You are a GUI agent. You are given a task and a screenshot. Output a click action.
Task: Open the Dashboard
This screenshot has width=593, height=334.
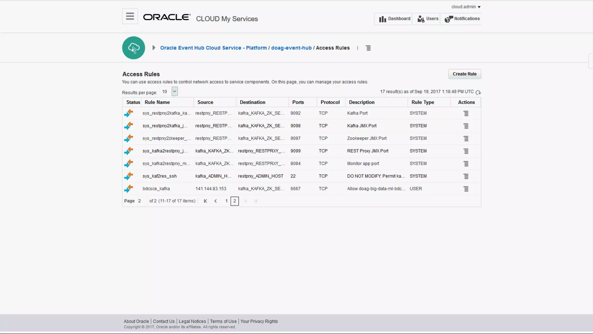(x=393, y=19)
